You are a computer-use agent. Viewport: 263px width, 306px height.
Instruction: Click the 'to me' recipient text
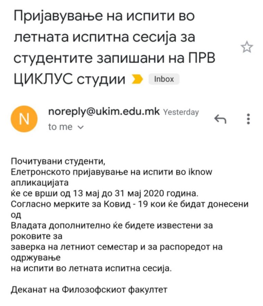(60, 127)
